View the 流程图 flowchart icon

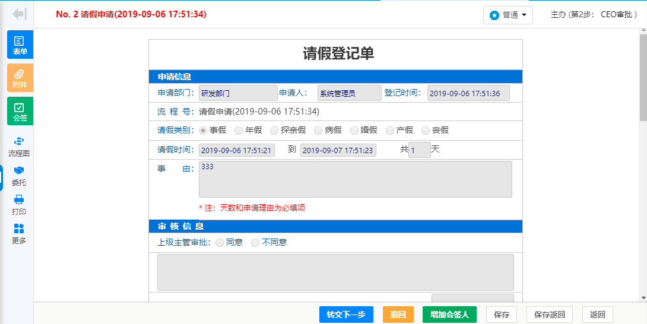[x=19, y=146]
